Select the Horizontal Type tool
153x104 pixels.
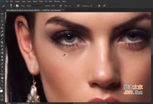[x=2, y=67]
